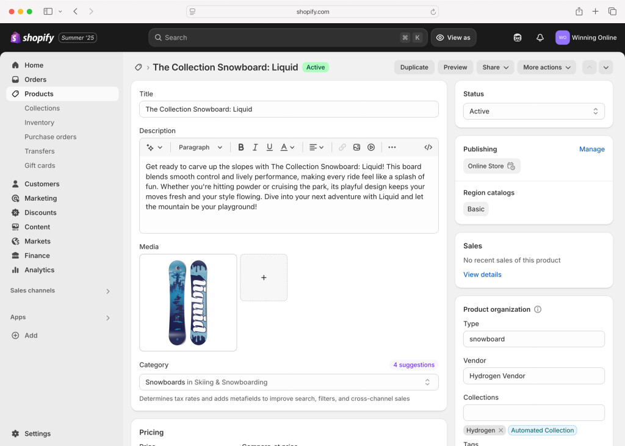Click the insert video icon
Screen dimensions: 625x446
(x=370, y=148)
